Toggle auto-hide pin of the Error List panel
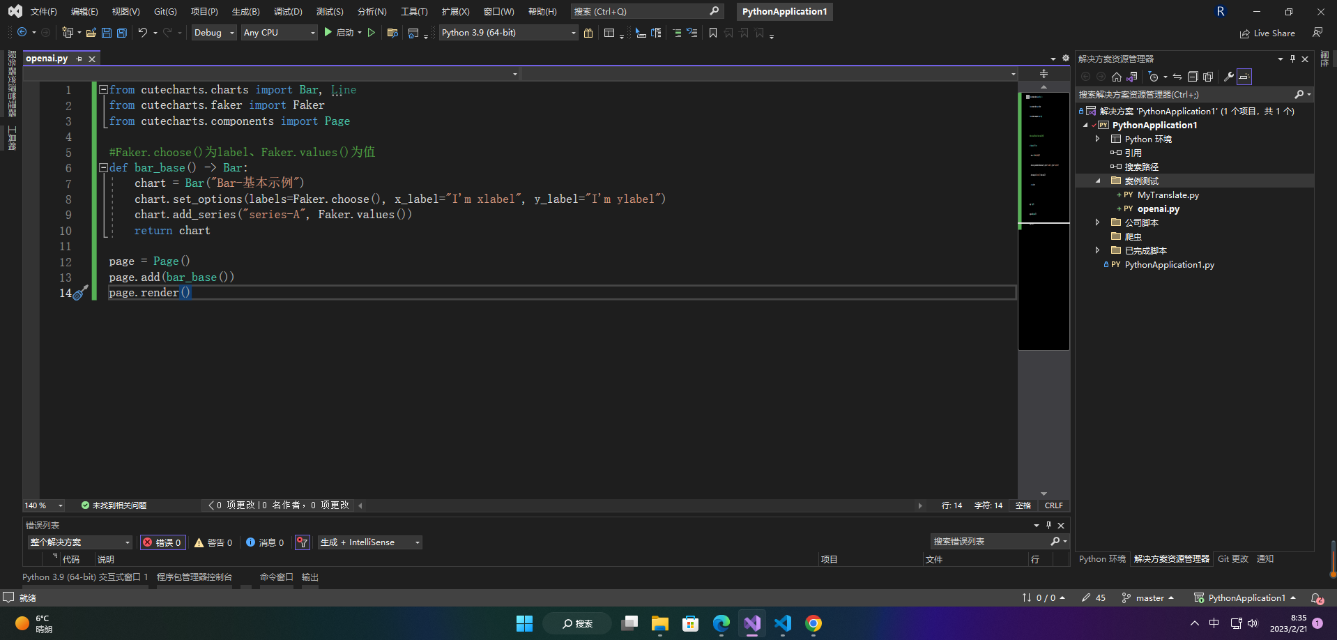1337x640 pixels. [x=1048, y=526]
